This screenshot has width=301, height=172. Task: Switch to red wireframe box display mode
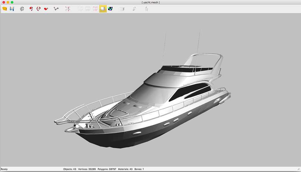tap(95, 9)
